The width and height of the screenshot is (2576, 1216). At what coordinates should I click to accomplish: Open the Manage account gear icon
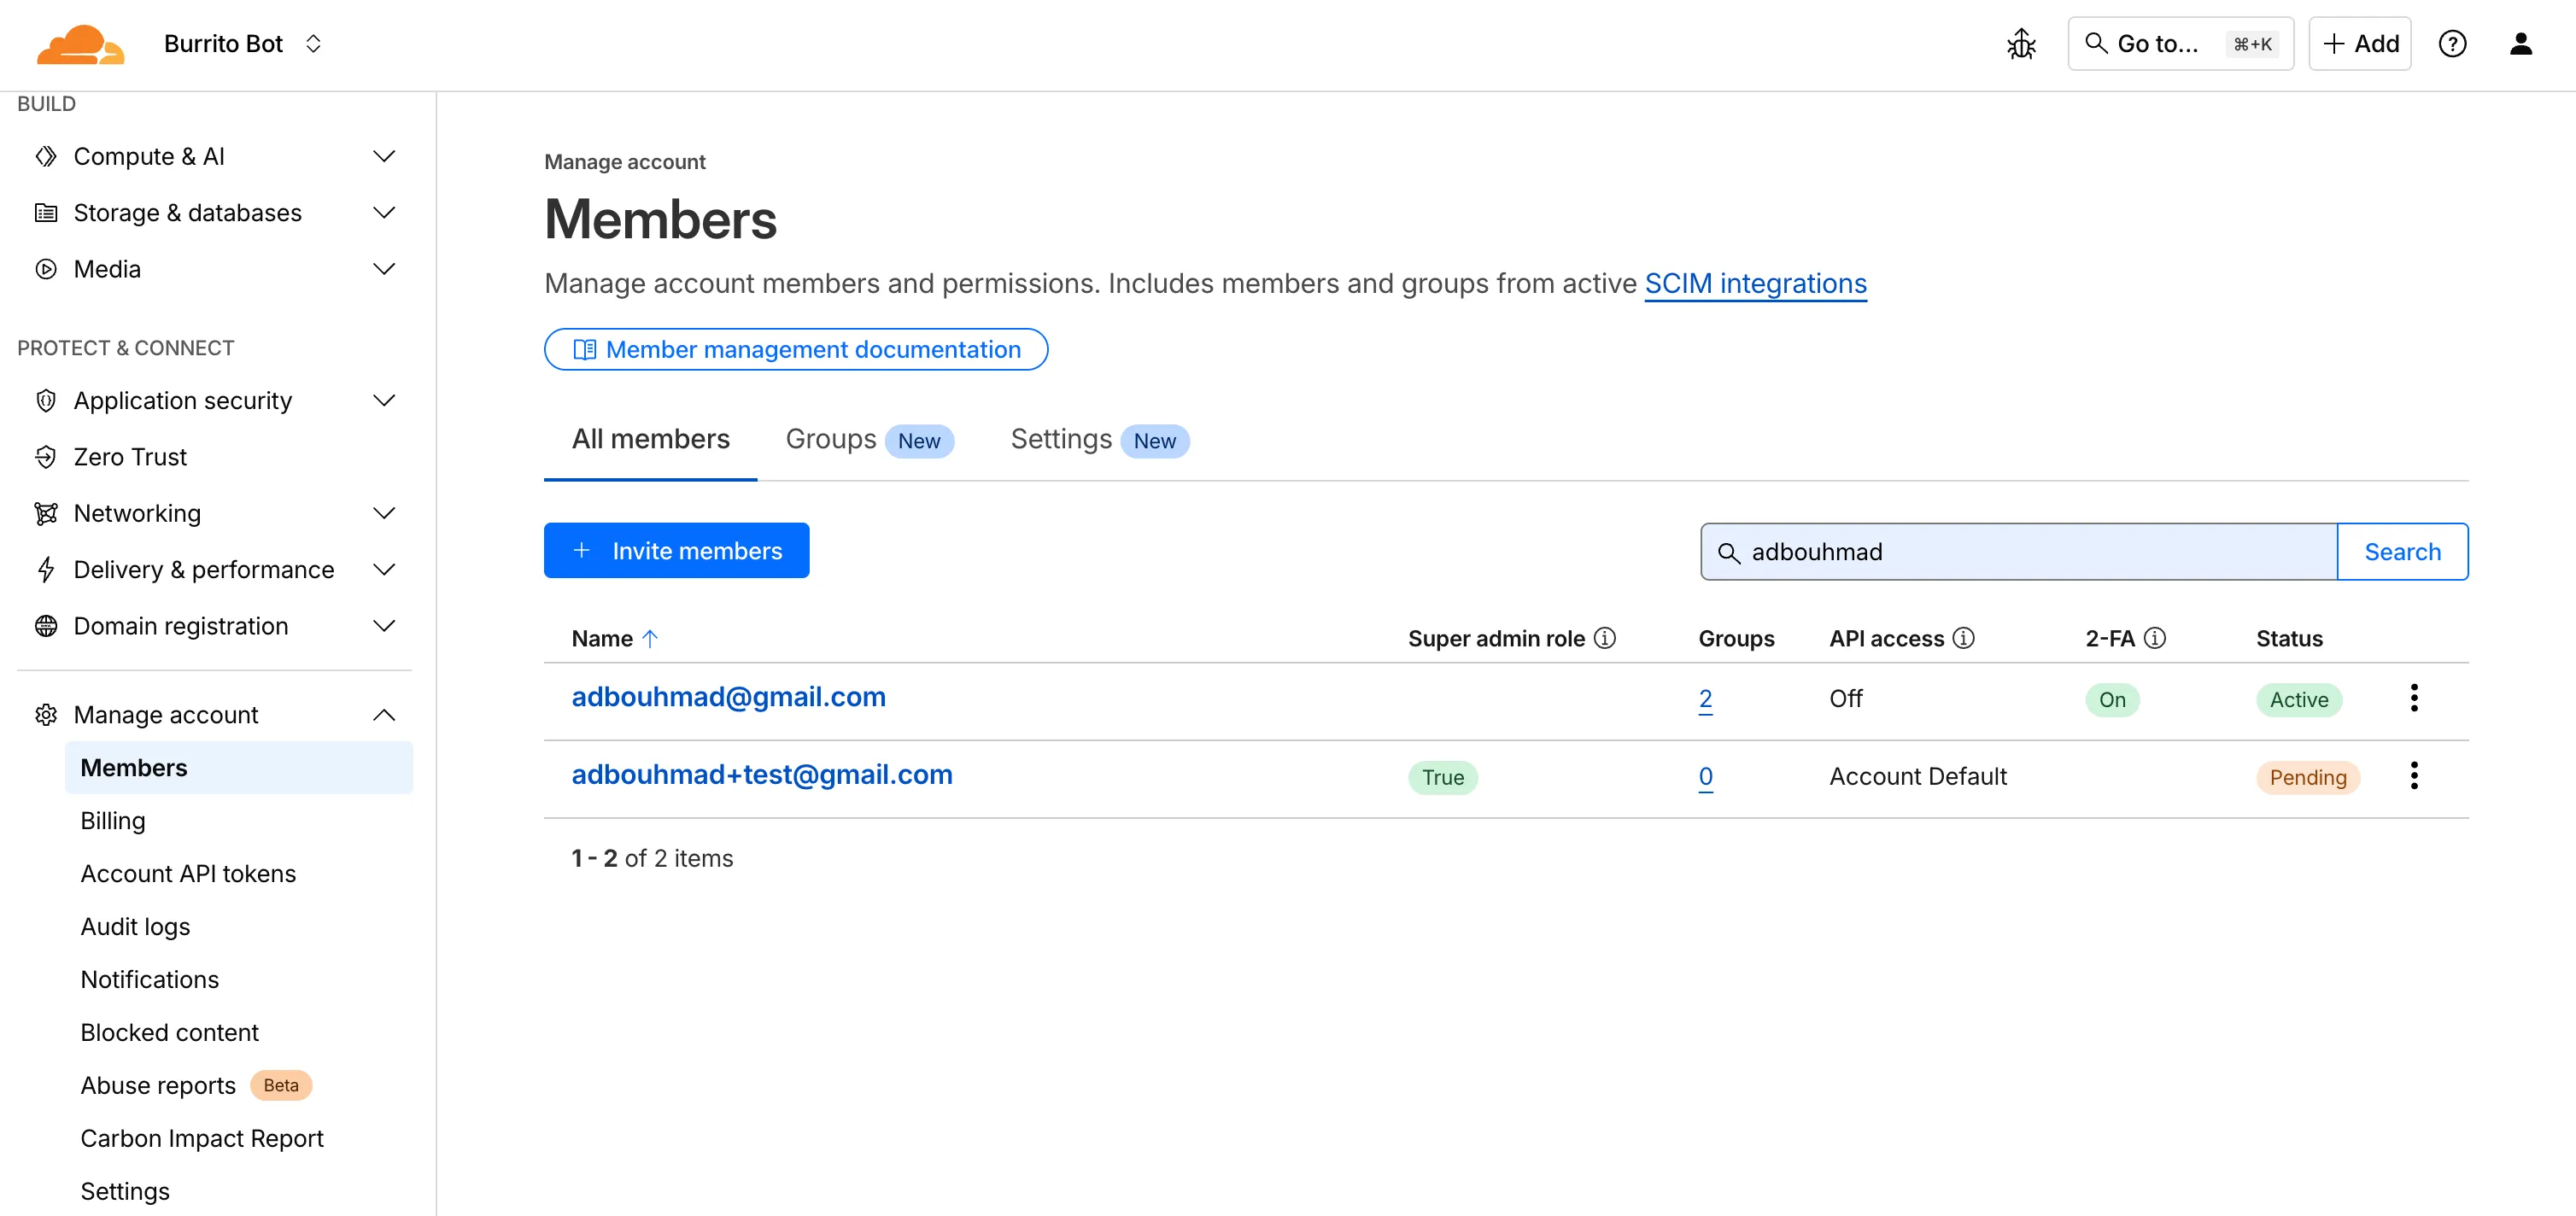[x=46, y=714]
